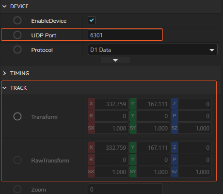Image resolution: width=223 pixels, height=194 pixels.
Task: Click the pin circle beside EnableDevice
Action: [x=17, y=20]
